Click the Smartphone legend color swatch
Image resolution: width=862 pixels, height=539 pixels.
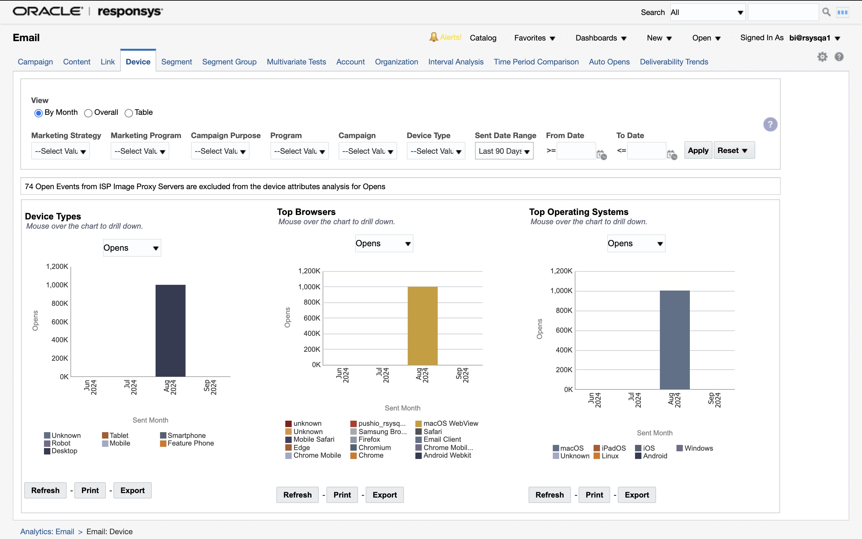(x=163, y=435)
